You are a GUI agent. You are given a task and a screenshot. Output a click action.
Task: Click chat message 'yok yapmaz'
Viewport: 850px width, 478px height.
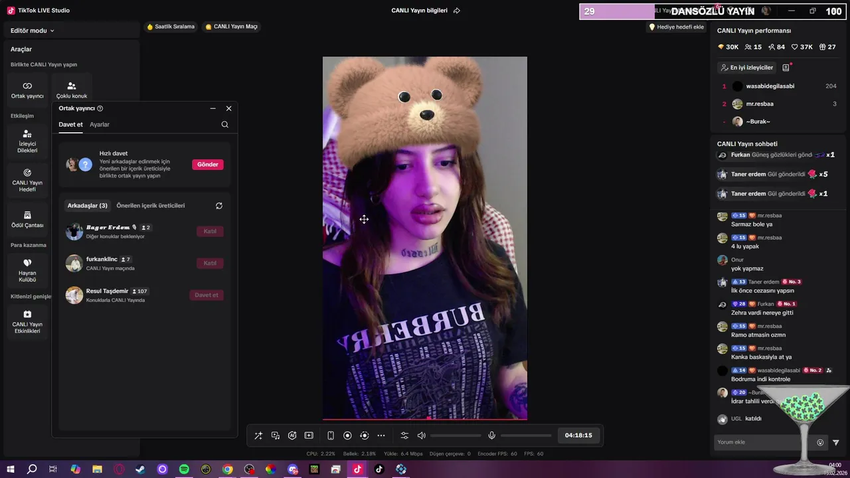coord(747,269)
